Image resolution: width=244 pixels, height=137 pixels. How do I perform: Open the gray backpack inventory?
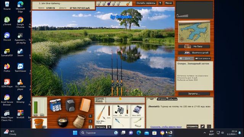tap(70, 105)
